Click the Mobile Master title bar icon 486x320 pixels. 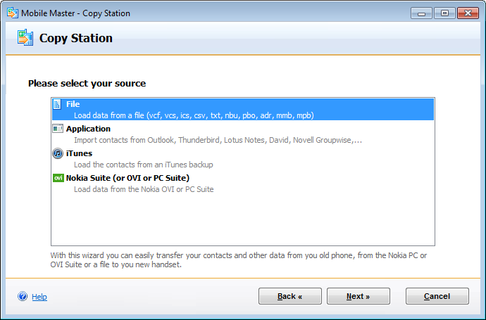(x=12, y=13)
